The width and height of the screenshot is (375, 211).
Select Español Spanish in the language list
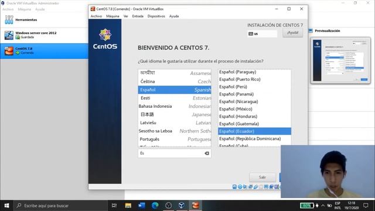click(x=175, y=90)
